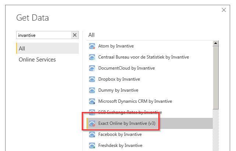Image resolution: width=236 pixels, height=151 pixels.
Task: Click the connector list scrollbar thumb
Action: [x=216, y=78]
